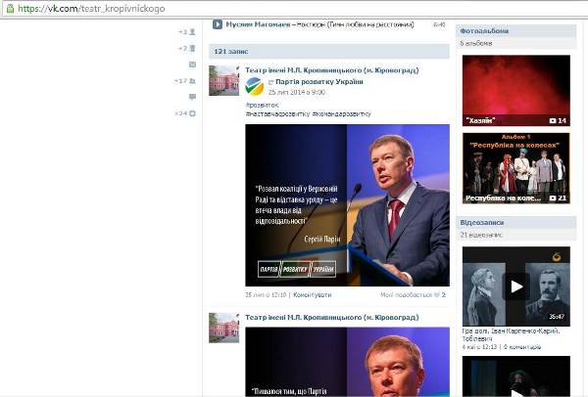Click the #наставчарозвитку hashtag
Viewport: 588px width, 397px height.
click(x=277, y=113)
